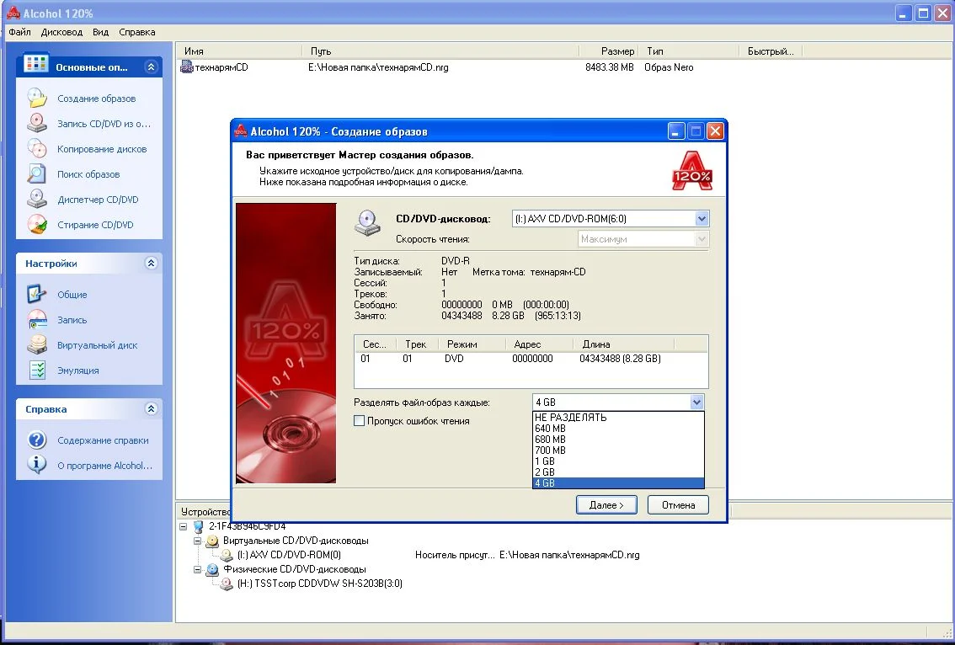Choose 1 GB split size
This screenshot has height=645, width=955.
pyautogui.click(x=618, y=461)
